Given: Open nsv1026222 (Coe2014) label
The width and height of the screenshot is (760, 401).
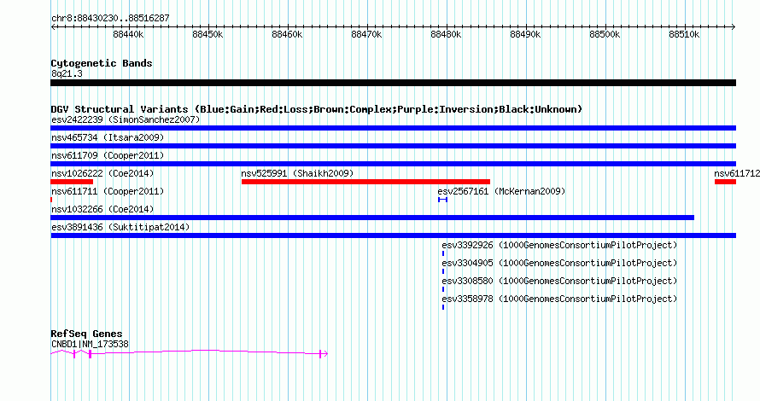Looking at the screenshot, I should coord(102,173).
